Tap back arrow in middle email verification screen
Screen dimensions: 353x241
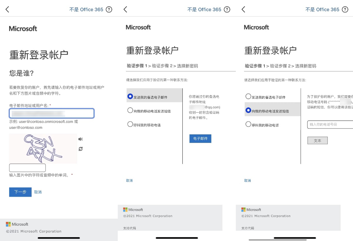[125, 9]
